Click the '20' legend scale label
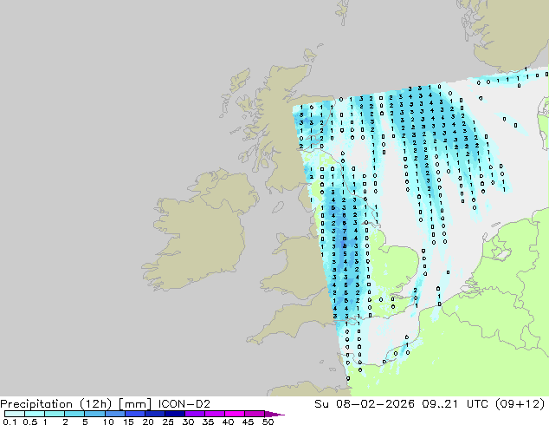 pos(148,422)
